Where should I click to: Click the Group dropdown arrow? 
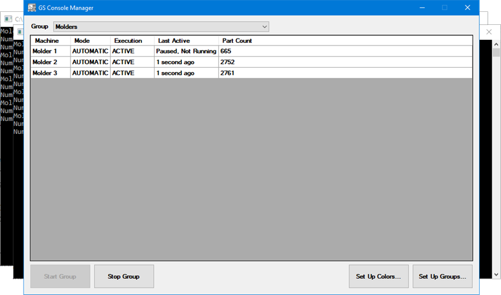pos(264,27)
